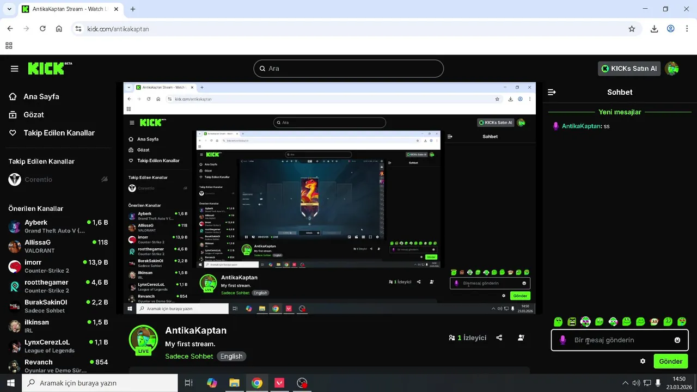Click the Windows taskbar search box
697x392 pixels.
[x=100, y=383]
